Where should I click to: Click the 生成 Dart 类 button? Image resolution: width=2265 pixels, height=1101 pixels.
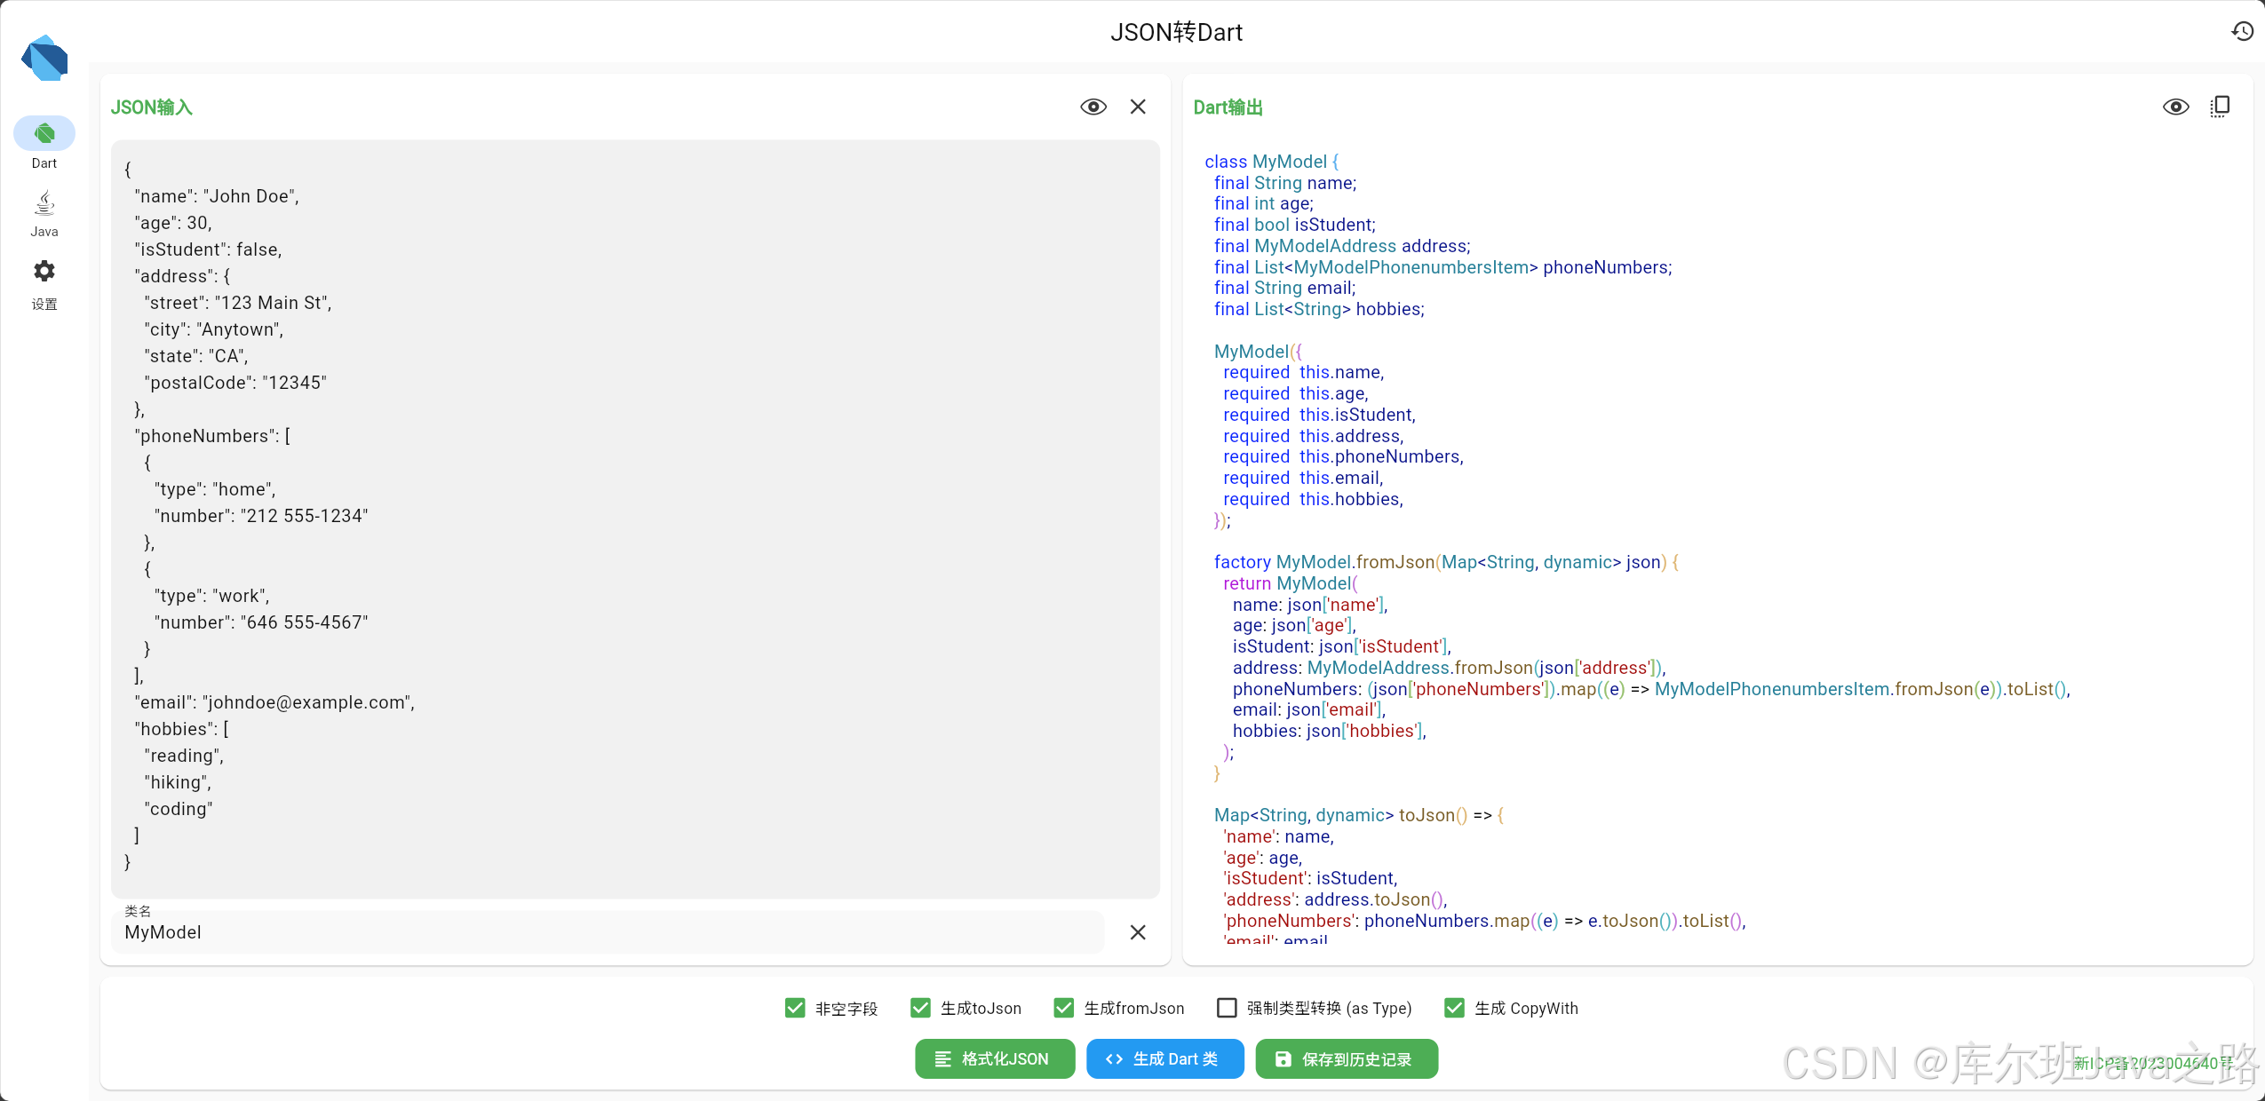[x=1164, y=1059]
